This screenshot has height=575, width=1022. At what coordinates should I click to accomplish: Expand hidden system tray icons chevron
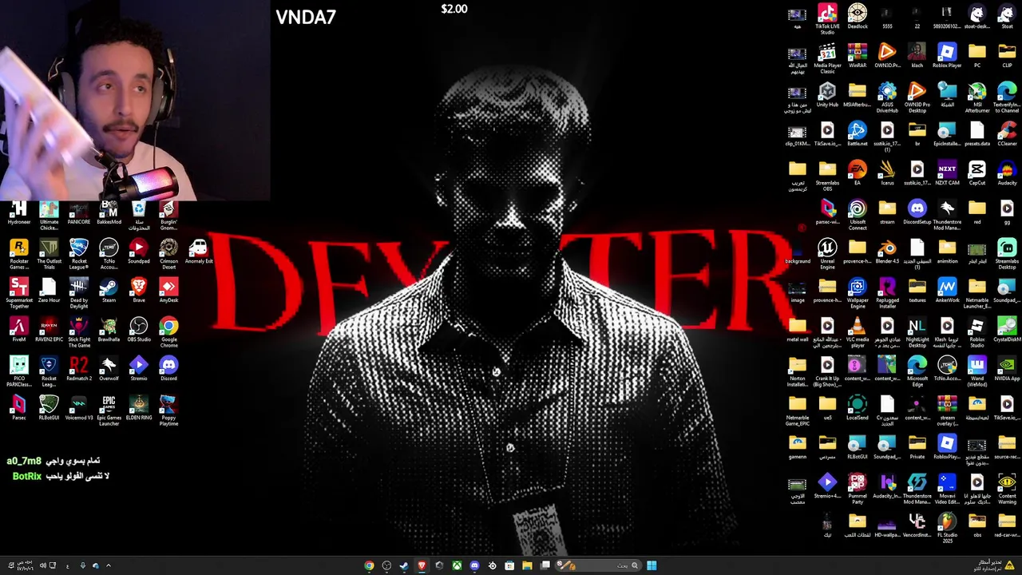109,565
